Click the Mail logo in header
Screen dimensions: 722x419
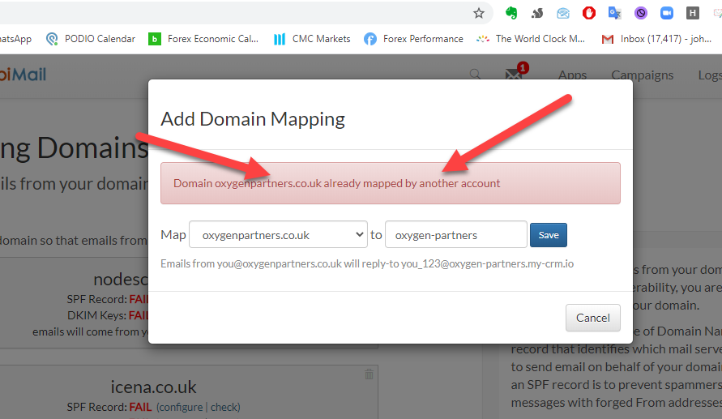point(23,75)
